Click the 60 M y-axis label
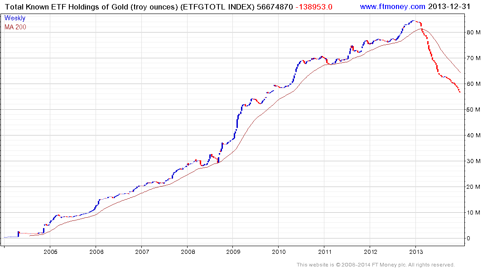Image resolution: width=487 pixels, height=271 pixels. click(x=473, y=84)
